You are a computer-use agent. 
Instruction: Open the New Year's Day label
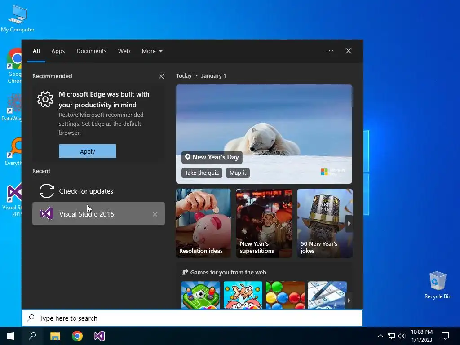click(x=212, y=157)
